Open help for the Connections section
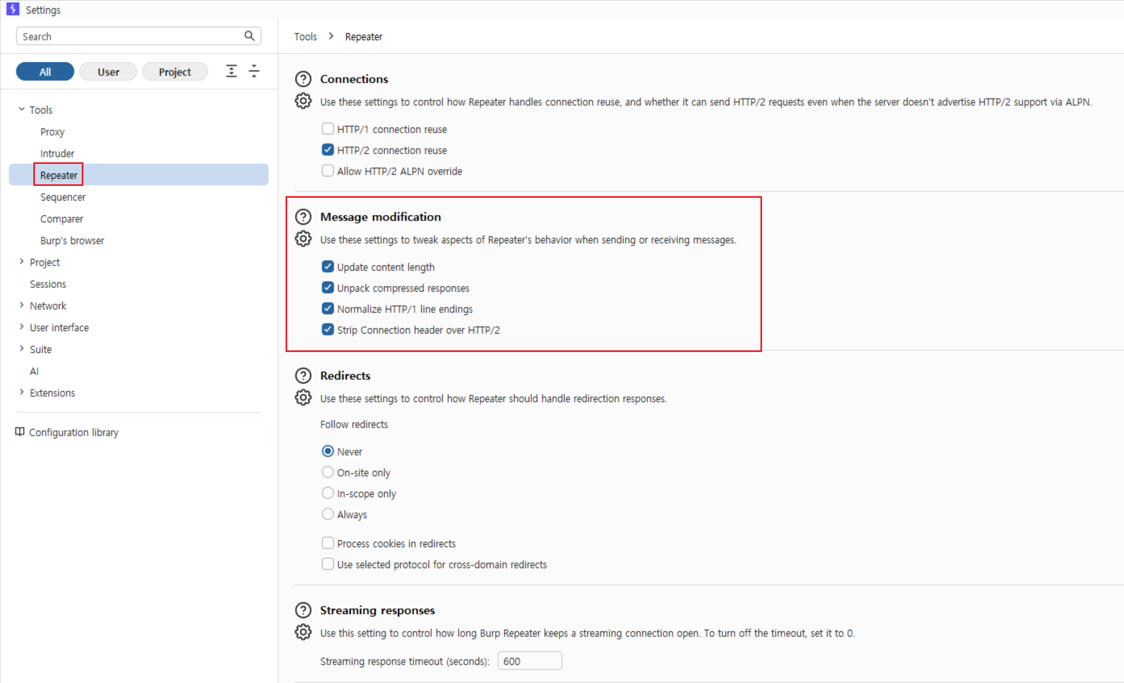1124x683 pixels. point(303,79)
